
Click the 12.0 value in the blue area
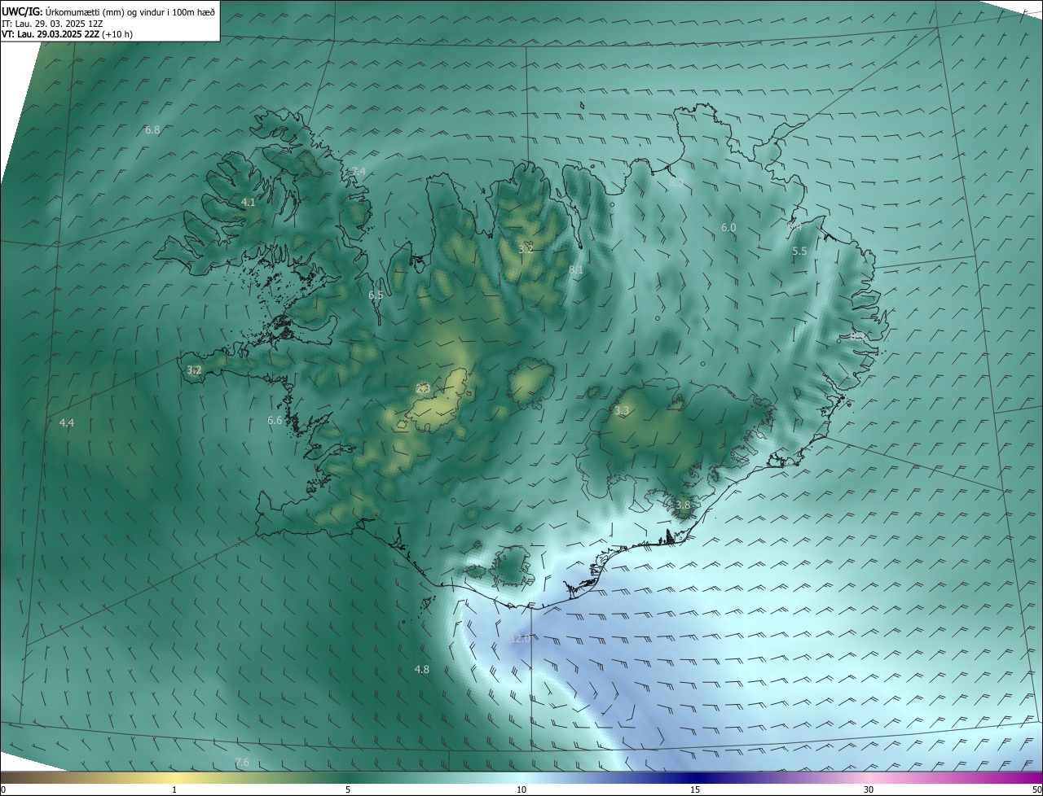[x=520, y=639]
